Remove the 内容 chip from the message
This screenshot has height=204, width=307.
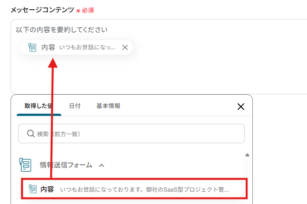click(x=125, y=48)
